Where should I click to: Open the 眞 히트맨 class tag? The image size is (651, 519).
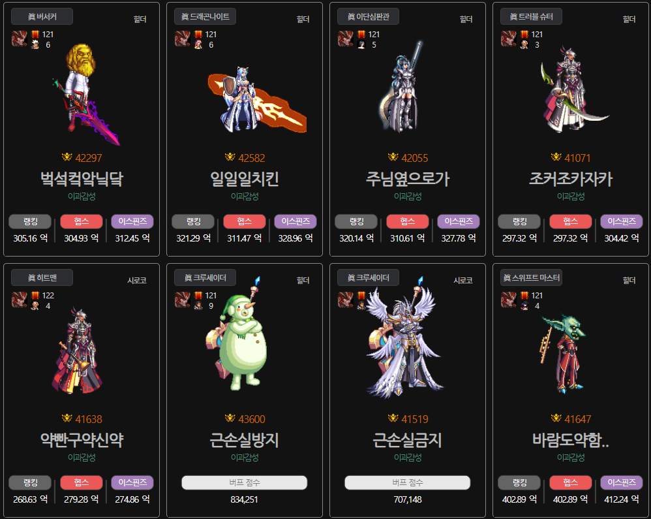(42, 277)
